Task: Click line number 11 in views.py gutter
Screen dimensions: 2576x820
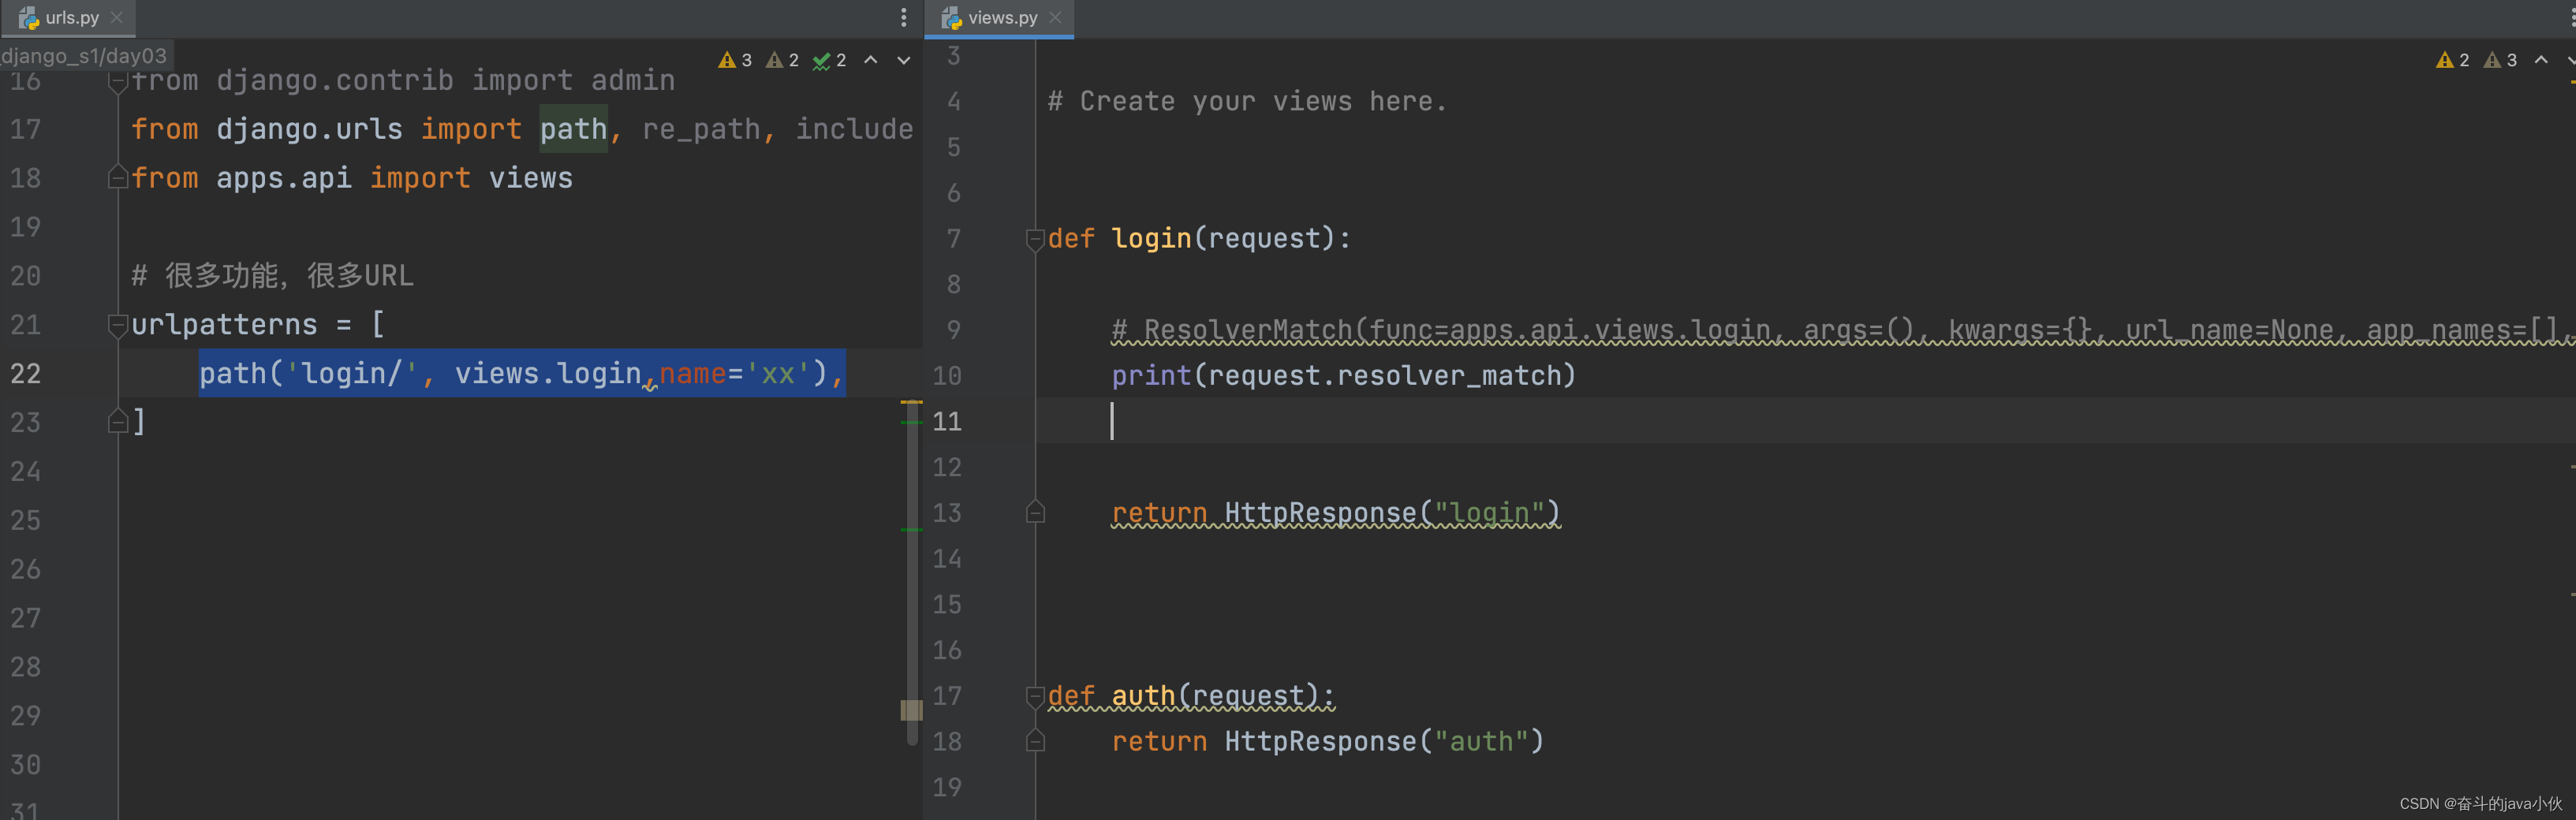Action: pyautogui.click(x=947, y=421)
